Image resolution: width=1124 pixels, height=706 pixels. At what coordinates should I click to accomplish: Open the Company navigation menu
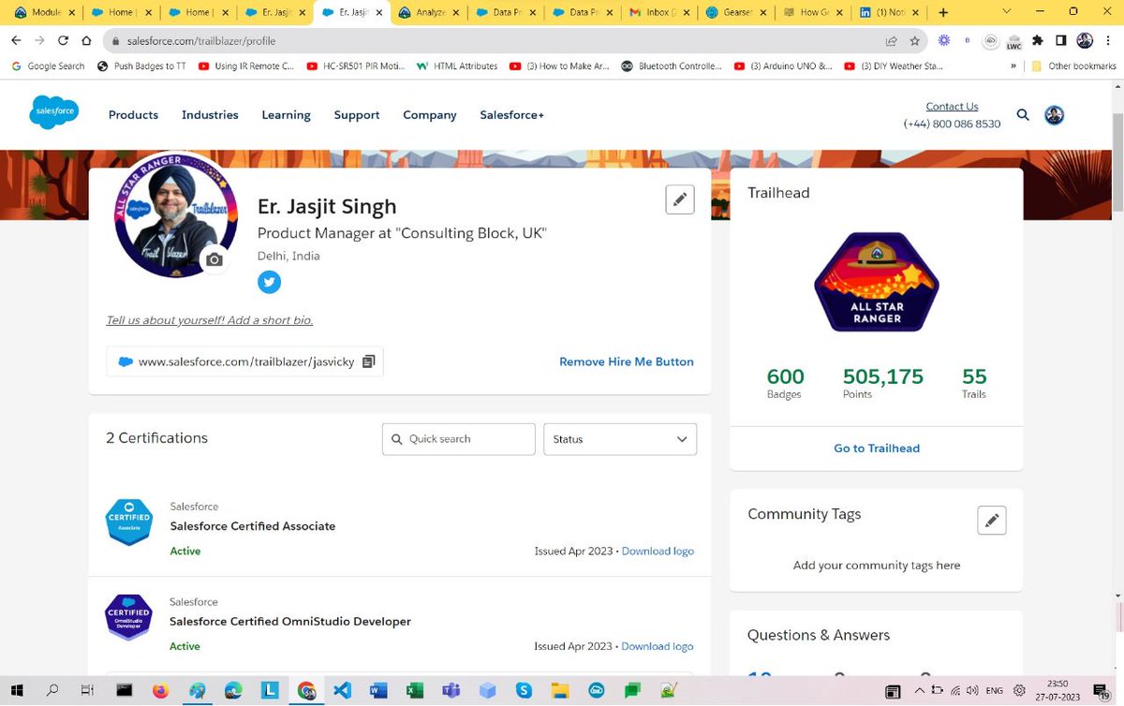(x=430, y=115)
